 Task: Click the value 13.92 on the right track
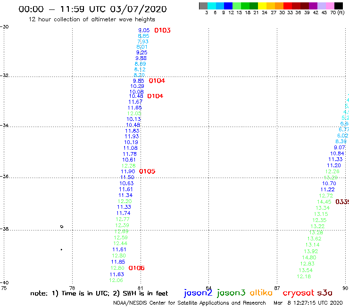tap(311, 251)
